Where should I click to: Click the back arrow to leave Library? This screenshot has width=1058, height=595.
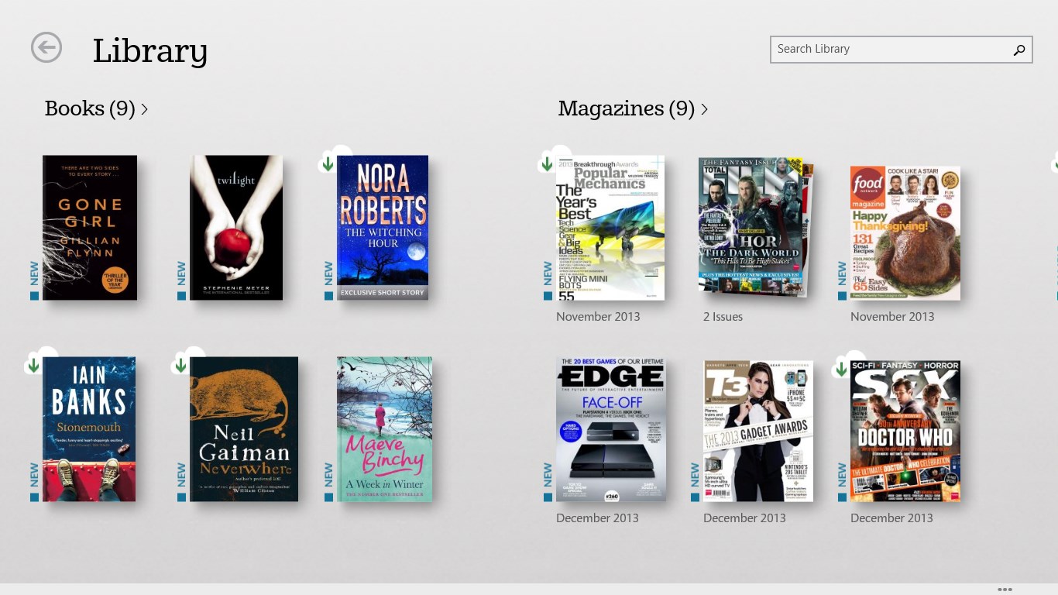tap(46, 47)
